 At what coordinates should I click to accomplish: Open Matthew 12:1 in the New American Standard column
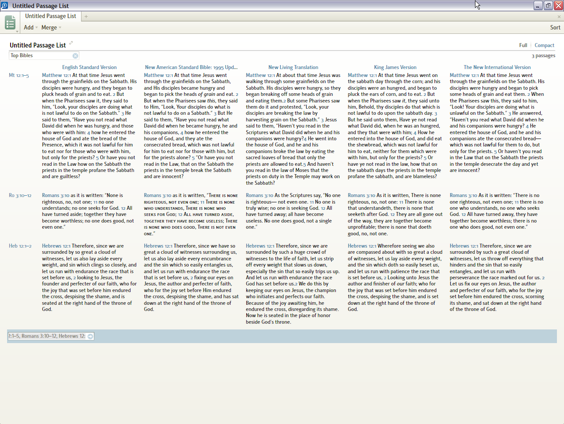[159, 75]
